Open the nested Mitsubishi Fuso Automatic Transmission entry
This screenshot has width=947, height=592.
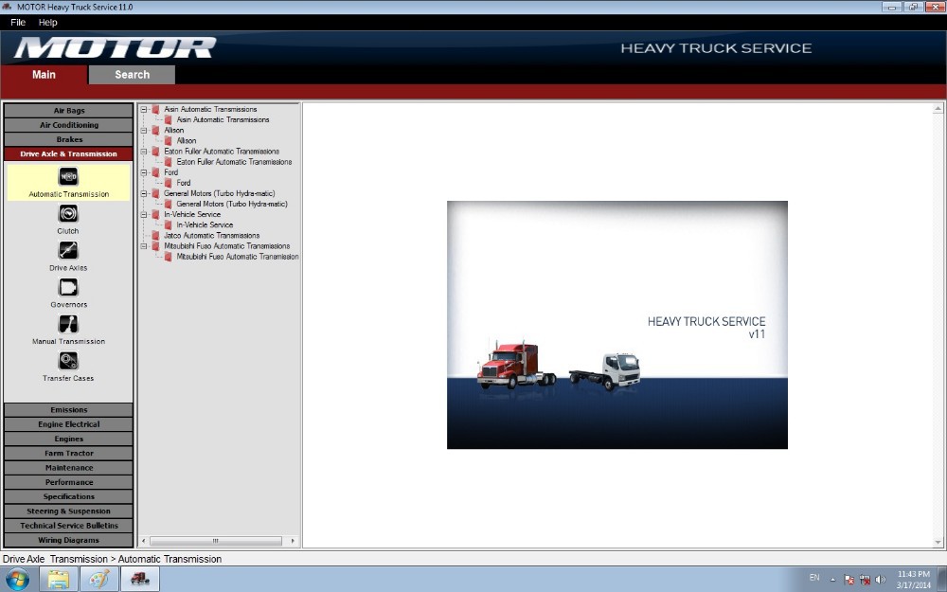pos(238,257)
